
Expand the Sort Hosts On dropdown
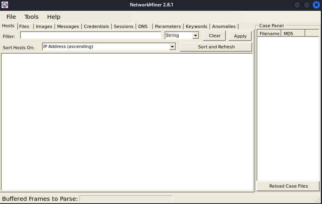tap(172, 47)
